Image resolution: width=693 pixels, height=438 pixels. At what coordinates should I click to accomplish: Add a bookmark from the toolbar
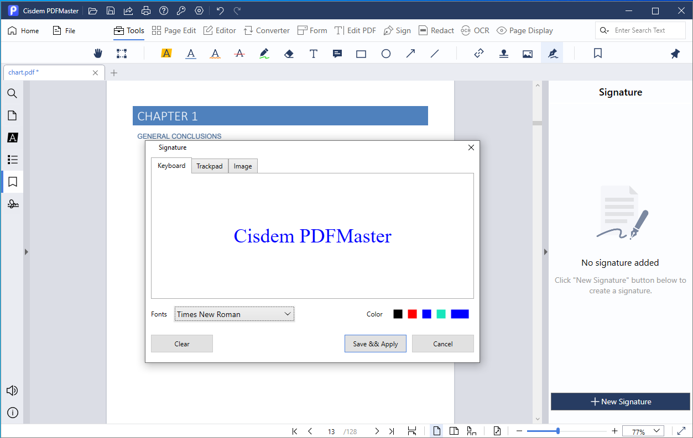point(598,54)
